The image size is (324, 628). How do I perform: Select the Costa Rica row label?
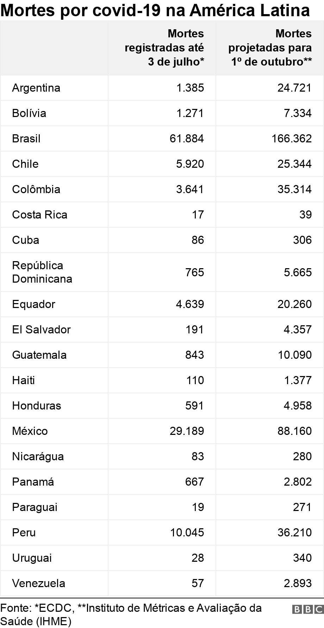coord(39,215)
